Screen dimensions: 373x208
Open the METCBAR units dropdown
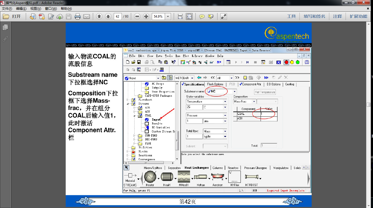click(192, 78)
